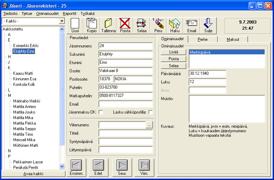This screenshot has width=274, height=180.
Task: Close the program with Sulje arrow icon
Action: pos(208,26)
